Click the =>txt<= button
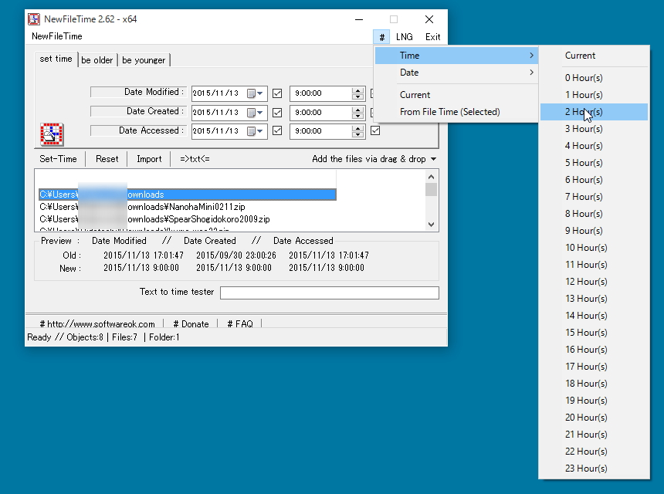Image resolution: width=664 pixels, height=494 pixels. point(195,159)
